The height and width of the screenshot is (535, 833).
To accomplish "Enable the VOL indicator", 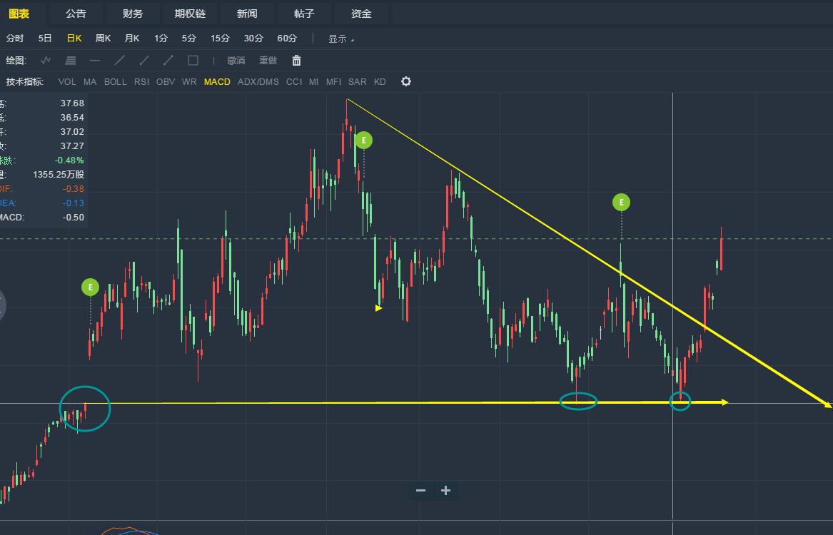I will (x=67, y=82).
